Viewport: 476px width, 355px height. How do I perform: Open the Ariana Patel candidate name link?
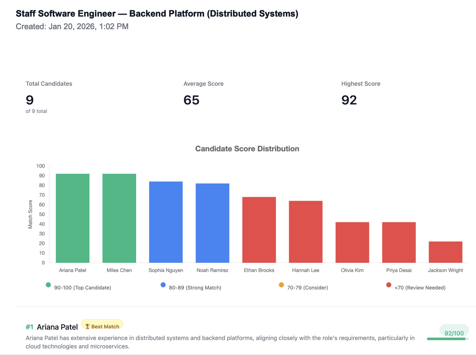click(57, 327)
